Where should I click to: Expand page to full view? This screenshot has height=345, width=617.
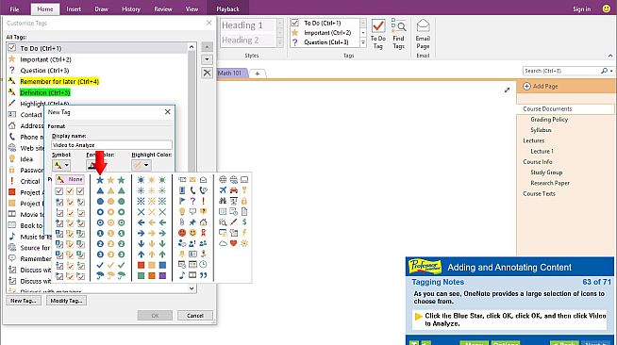click(507, 90)
